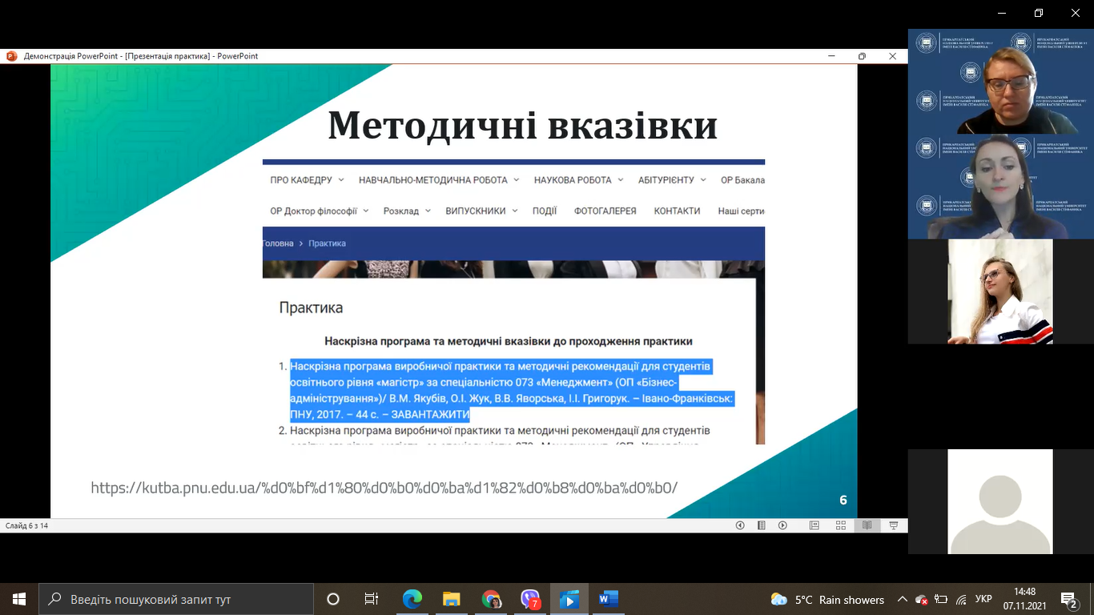
Task: Open the КОНТАКТИ menu item
Action: [677, 211]
